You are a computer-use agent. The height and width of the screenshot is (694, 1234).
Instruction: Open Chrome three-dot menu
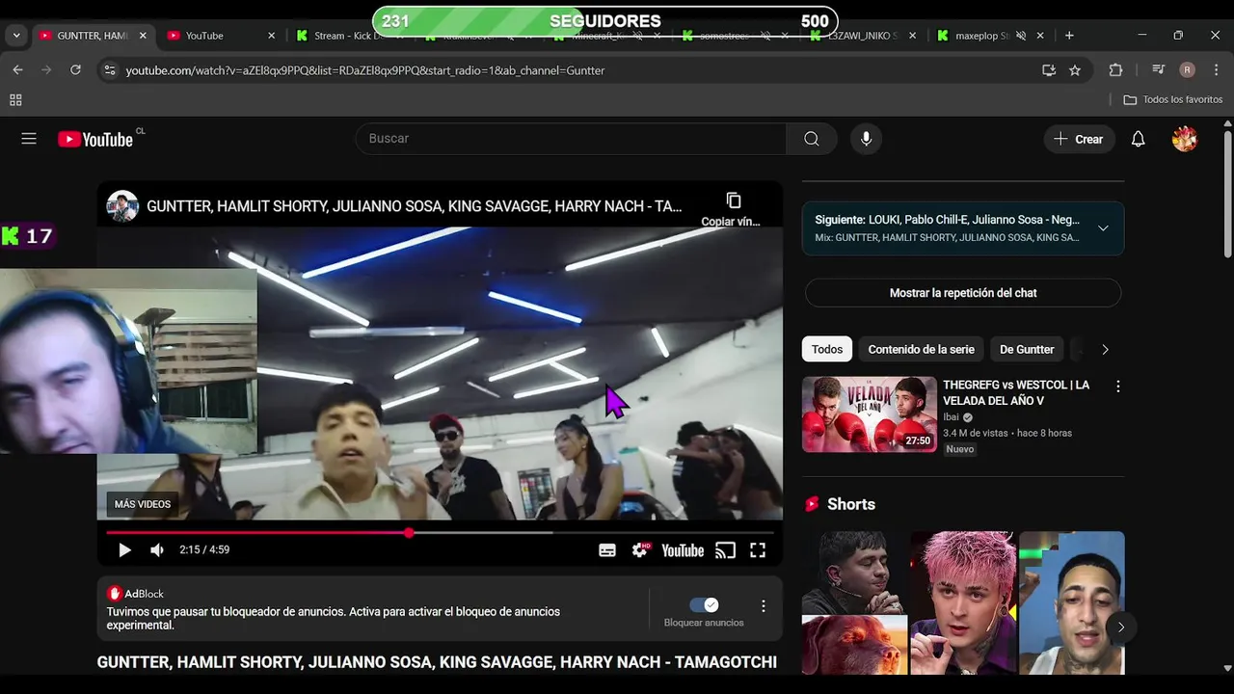coord(1215,69)
